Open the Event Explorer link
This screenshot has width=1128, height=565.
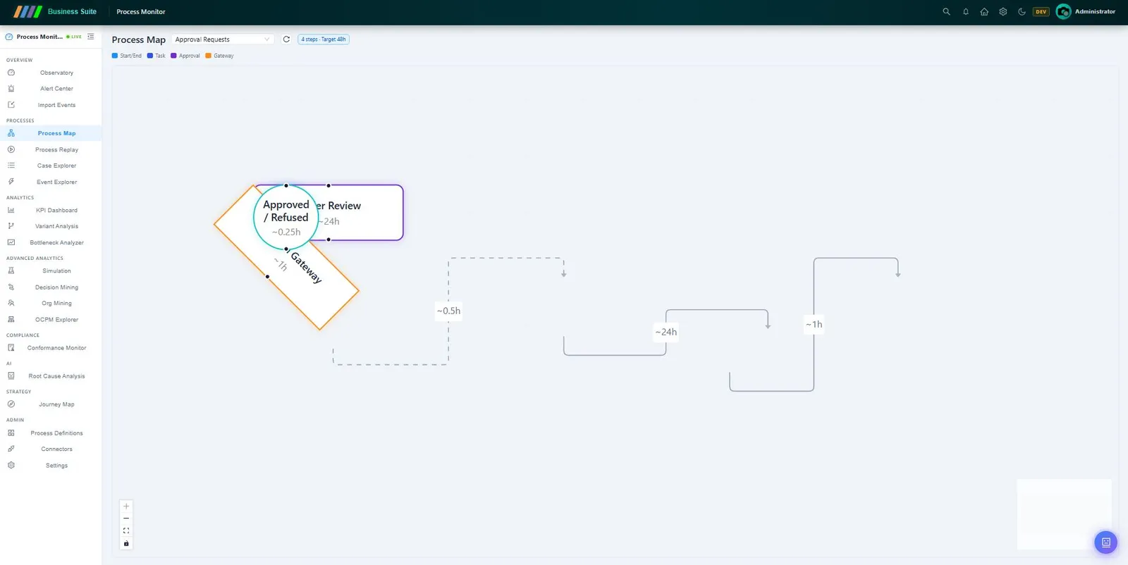click(57, 182)
